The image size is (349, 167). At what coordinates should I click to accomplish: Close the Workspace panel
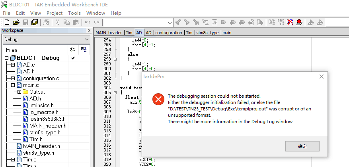pyautogui.click(x=89, y=31)
